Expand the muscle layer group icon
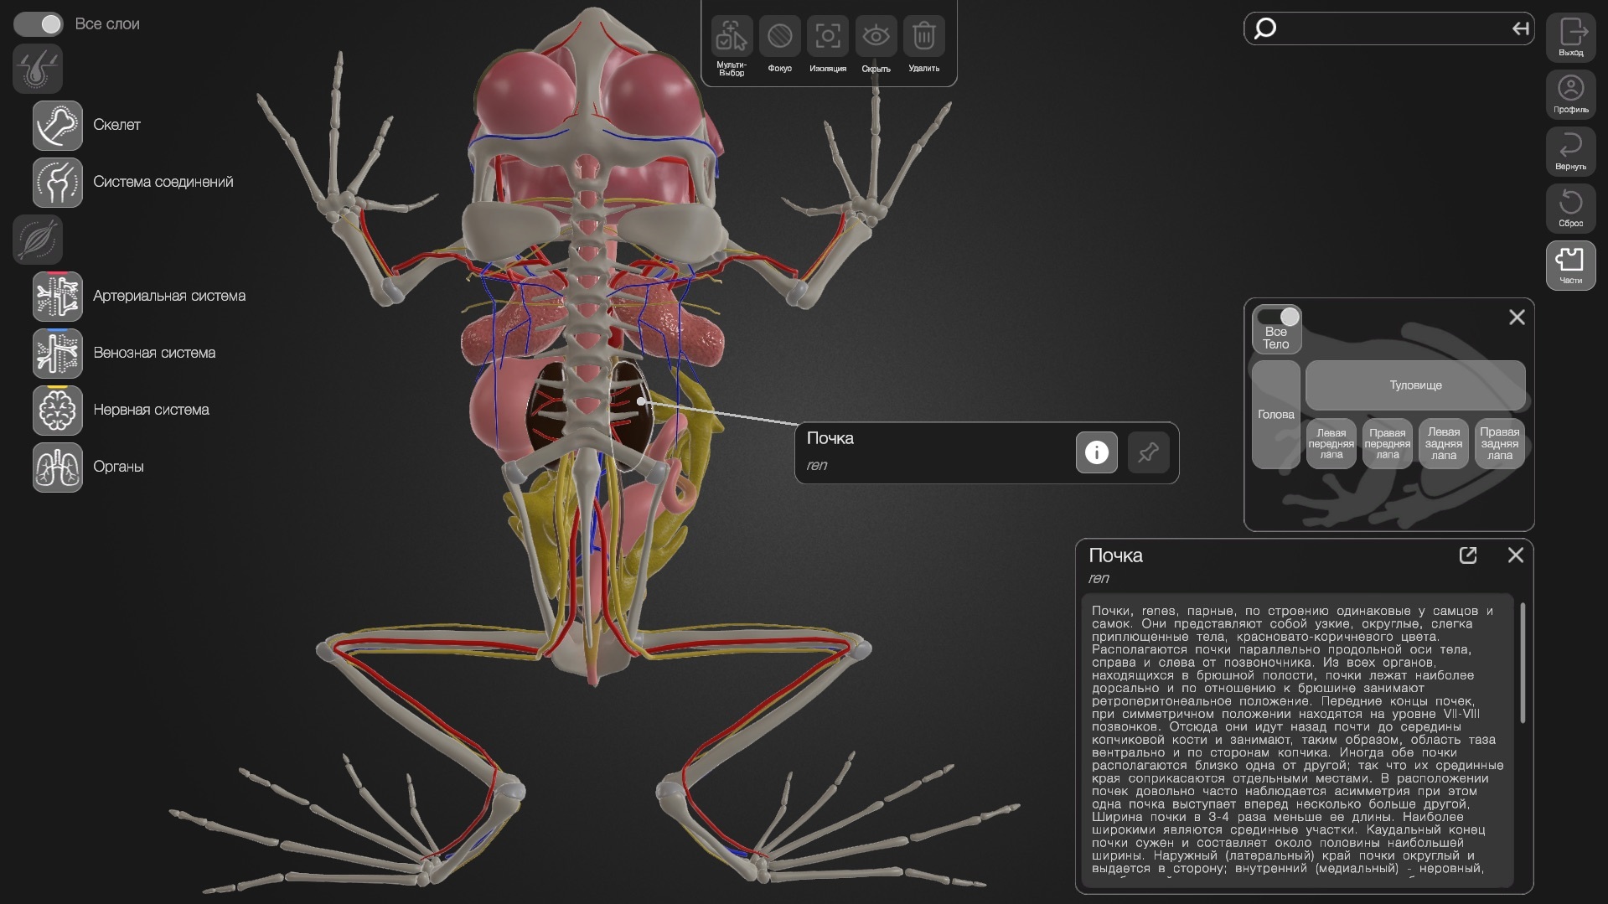This screenshot has width=1608, height=904. [38, 240]
